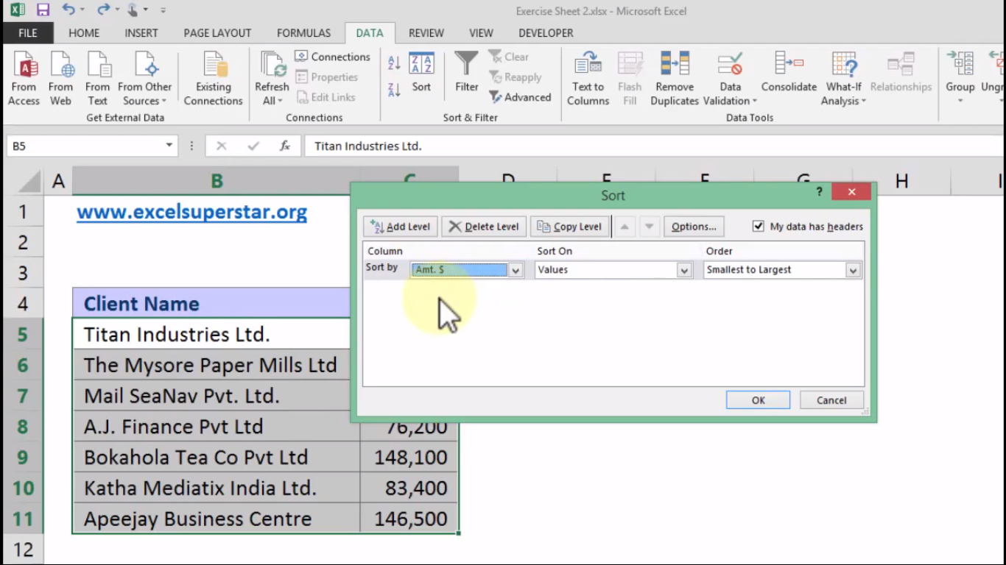The width and height of the screenshot is (1006, 565).
Task: Launch Text to Columns wizard
Action: (588, 78)
